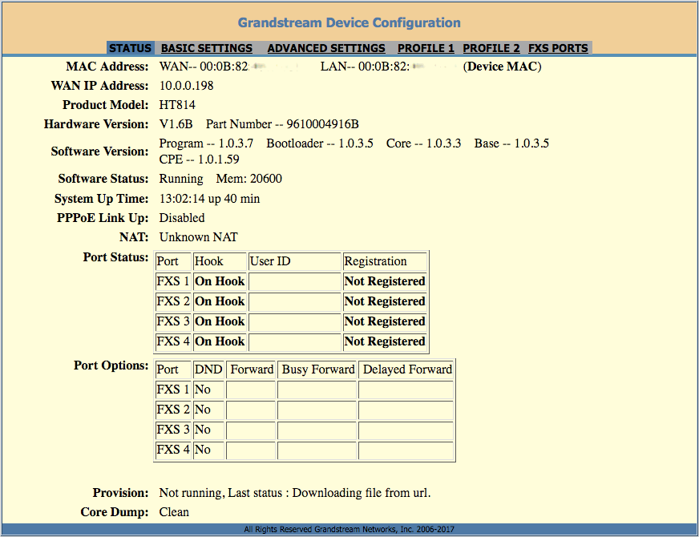Click Not Registered for FXS 4
The image size is (699, 537).
coord(385,341)
